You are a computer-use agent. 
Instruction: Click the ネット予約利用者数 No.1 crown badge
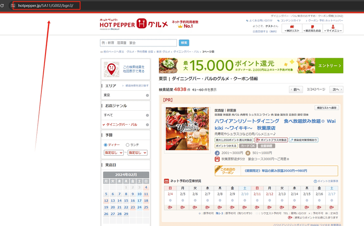point(185,24)
